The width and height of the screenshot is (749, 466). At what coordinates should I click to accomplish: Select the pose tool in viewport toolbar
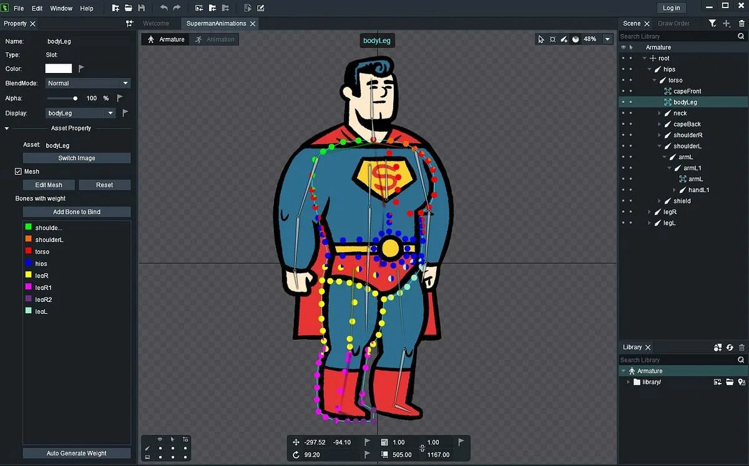552,39
